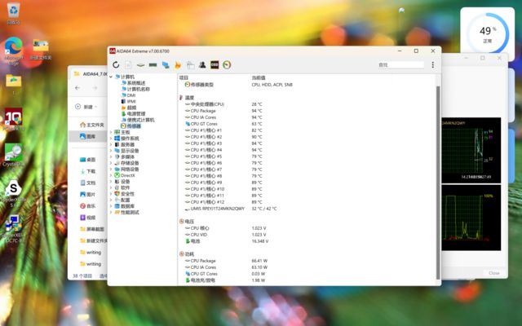
Task: Open the PCMark 10 desktop shortcut
Action: [13, 119]
